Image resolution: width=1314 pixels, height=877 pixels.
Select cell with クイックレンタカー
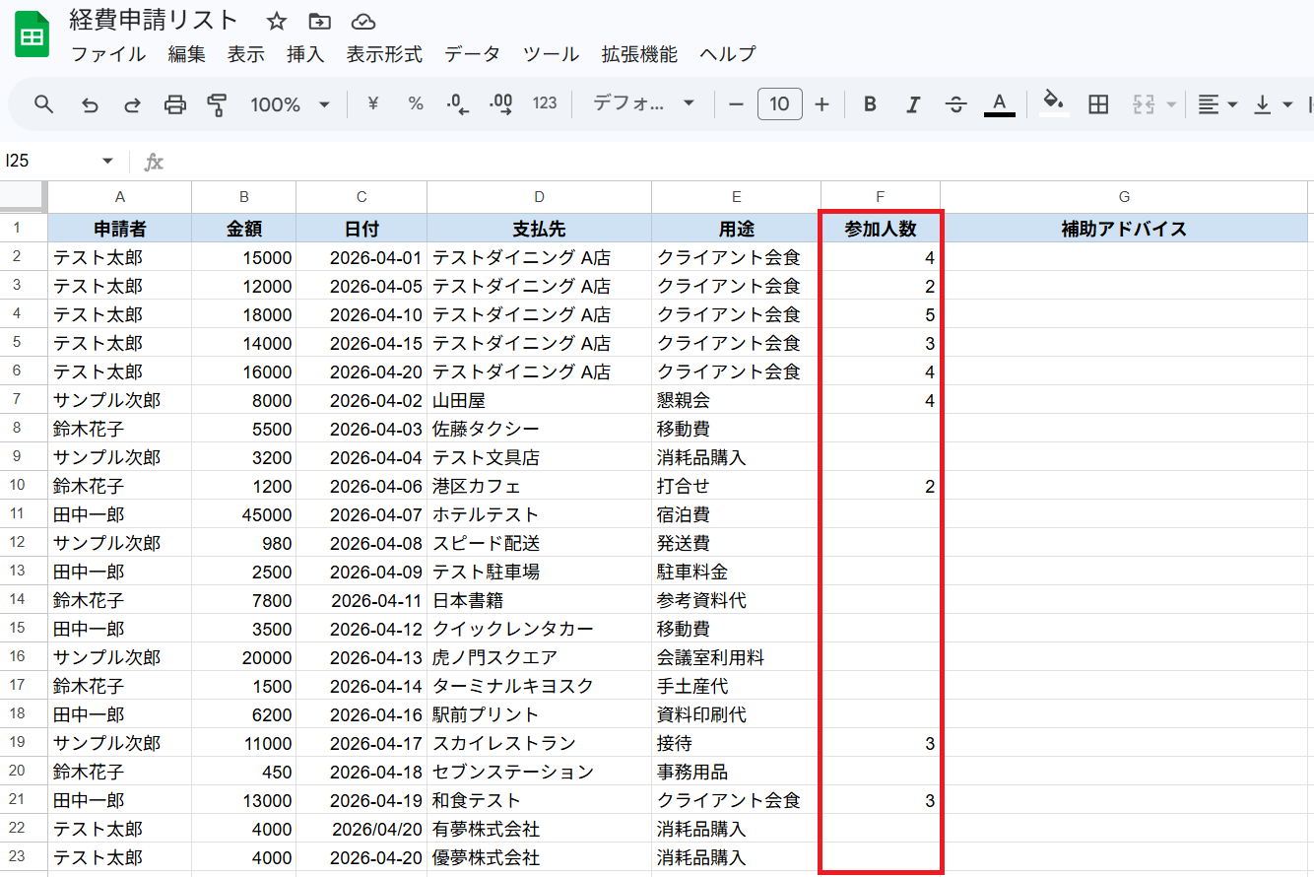point(539,629)
